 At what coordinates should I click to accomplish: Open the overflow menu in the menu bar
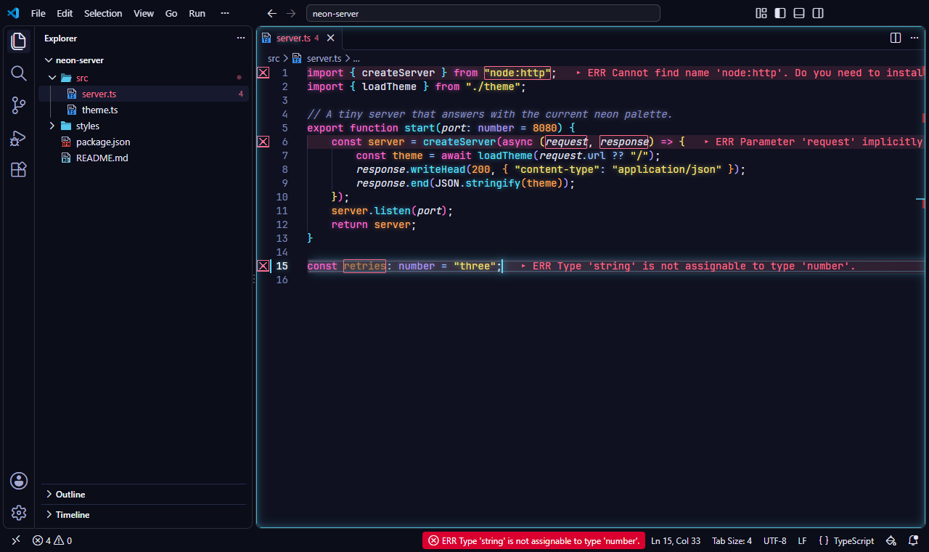tap(225, 13)
